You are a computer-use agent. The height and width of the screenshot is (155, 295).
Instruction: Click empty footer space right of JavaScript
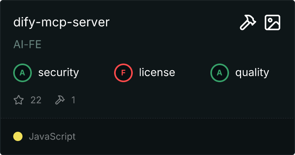click(186, 136)
